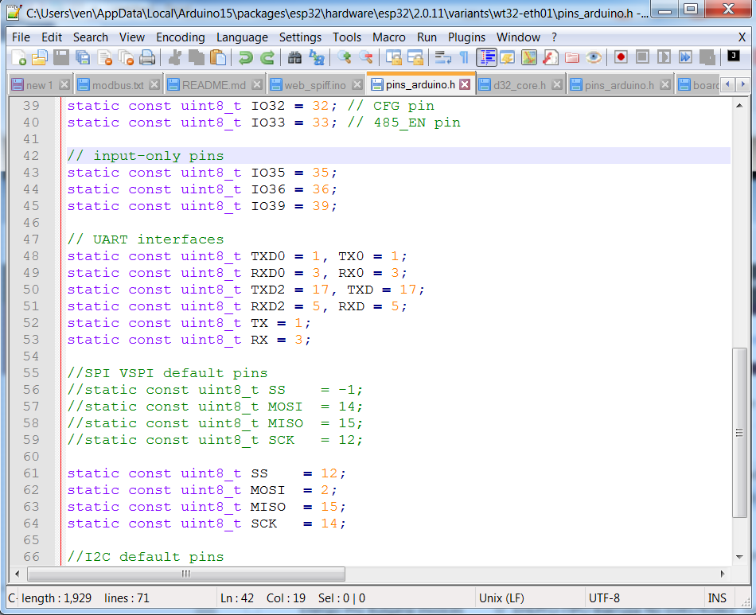Open the Encoding menu

tap(180, 37)
